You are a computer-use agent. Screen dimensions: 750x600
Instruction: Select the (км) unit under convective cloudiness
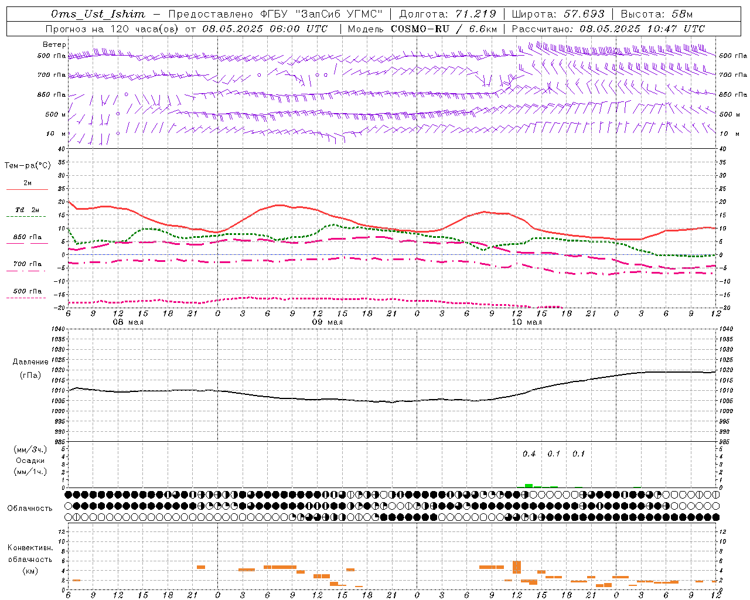coord(30,571)
